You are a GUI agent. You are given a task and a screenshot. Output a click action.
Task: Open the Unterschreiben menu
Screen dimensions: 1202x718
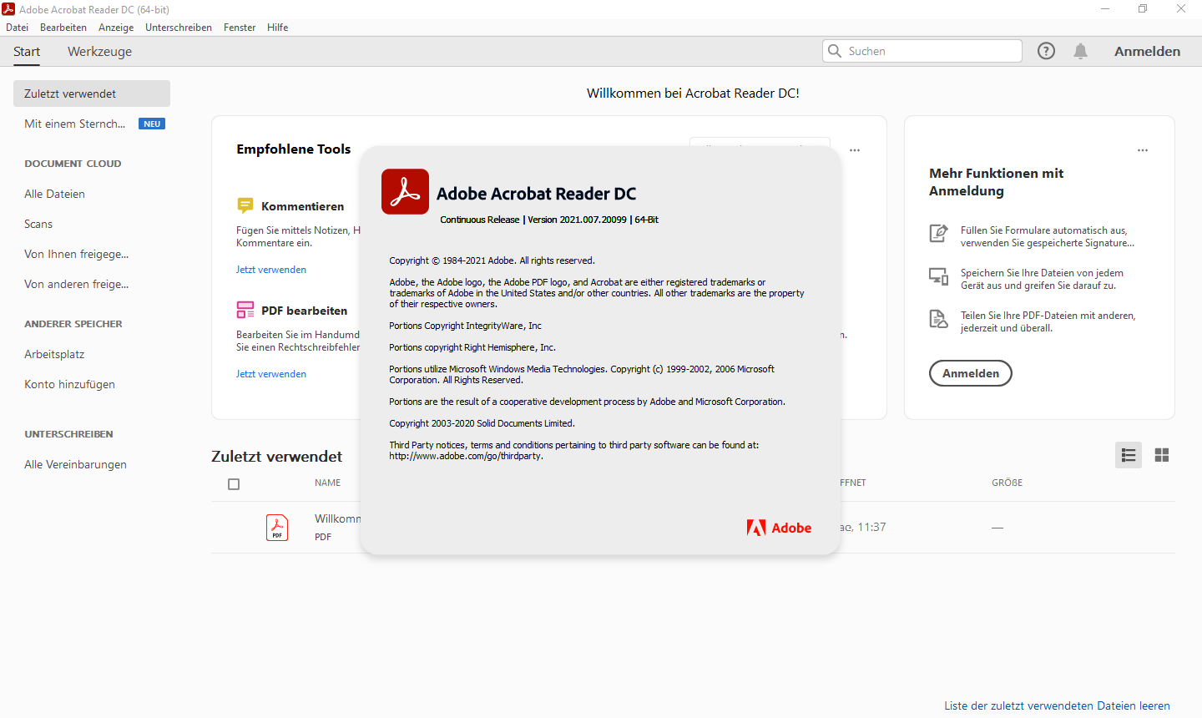pos(179,28)
